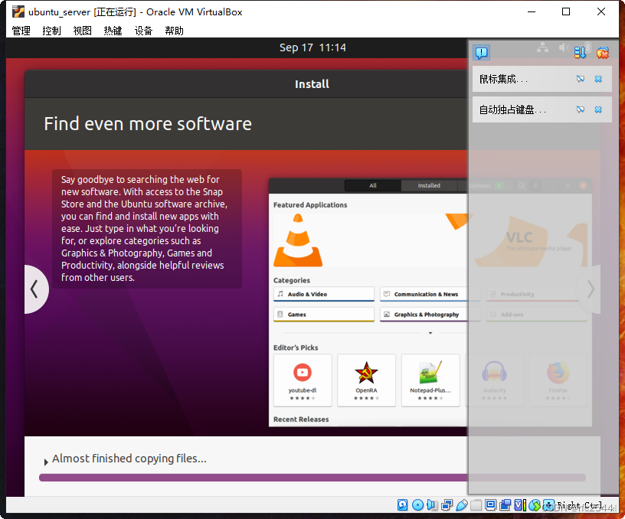The width and height of the screenshot is (625, 519).
Task: Click the 'Categories' label in software preview
Action: 292,280
